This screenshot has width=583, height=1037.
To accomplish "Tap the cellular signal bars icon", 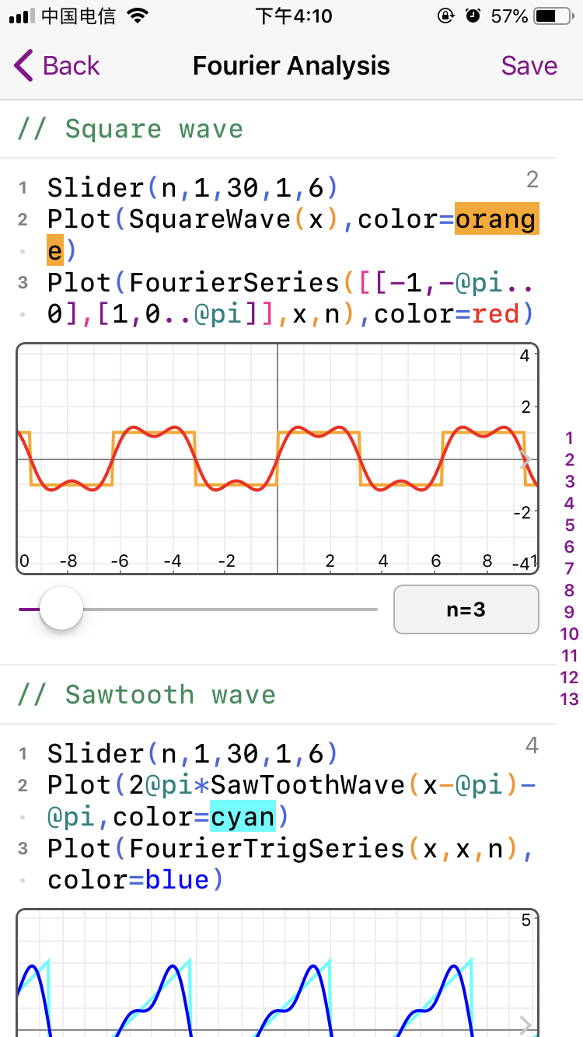I will [x=23, y=16].
